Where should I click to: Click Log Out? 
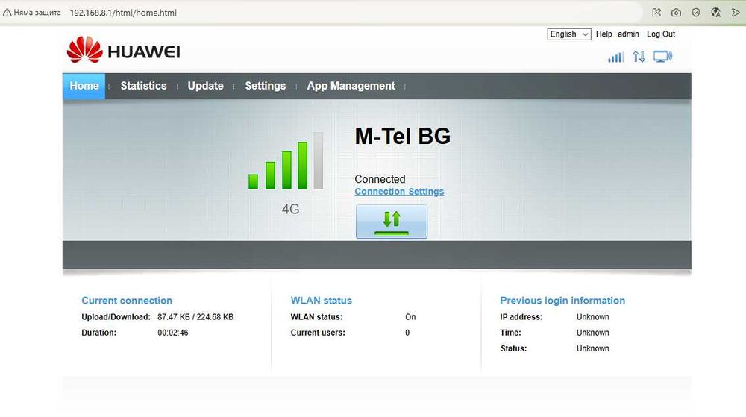pyautogui.click(x=661, y=34)
